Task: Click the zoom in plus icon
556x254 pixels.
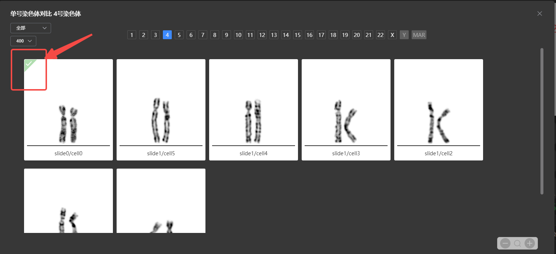Action: click(530, 243)
